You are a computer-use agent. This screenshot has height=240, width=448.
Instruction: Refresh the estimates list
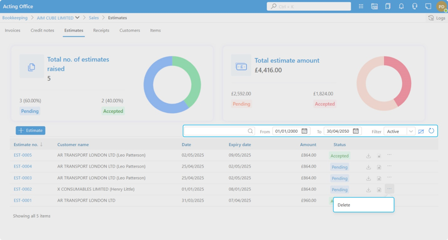coord(431,131)
